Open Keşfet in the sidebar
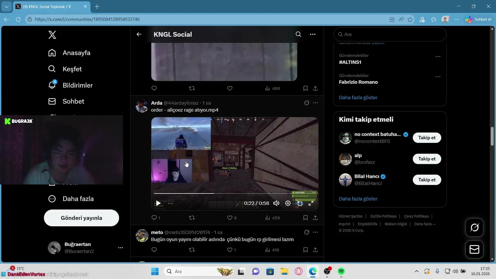This screenshot has height=279, width=496. 65,69
